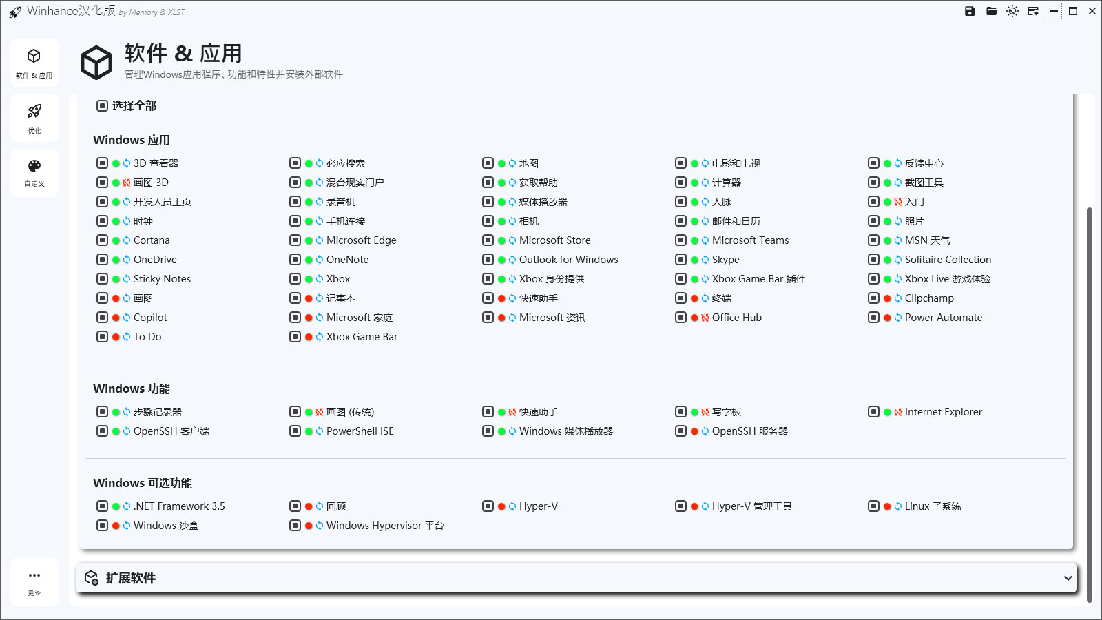
Task: Tick the Windows 沙盒 checkbox
Action: pos(102,526)
